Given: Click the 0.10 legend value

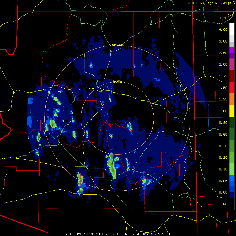Looking at the screenshot, I should 223,169.
